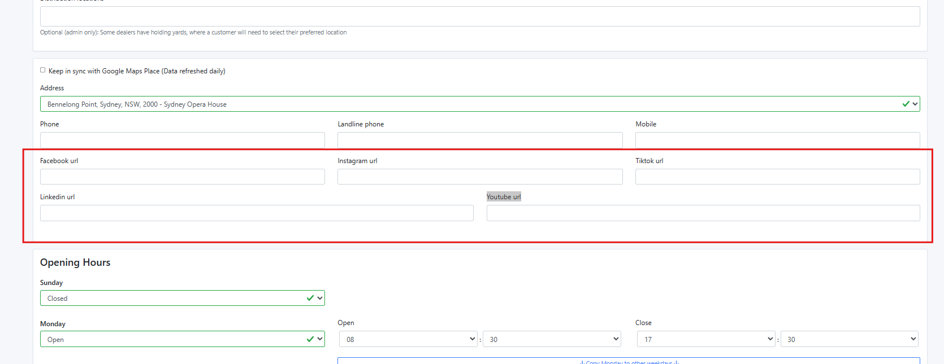Screen dimensions: 944x364
Task: Click the Linkedin url label
Action: 57,197
